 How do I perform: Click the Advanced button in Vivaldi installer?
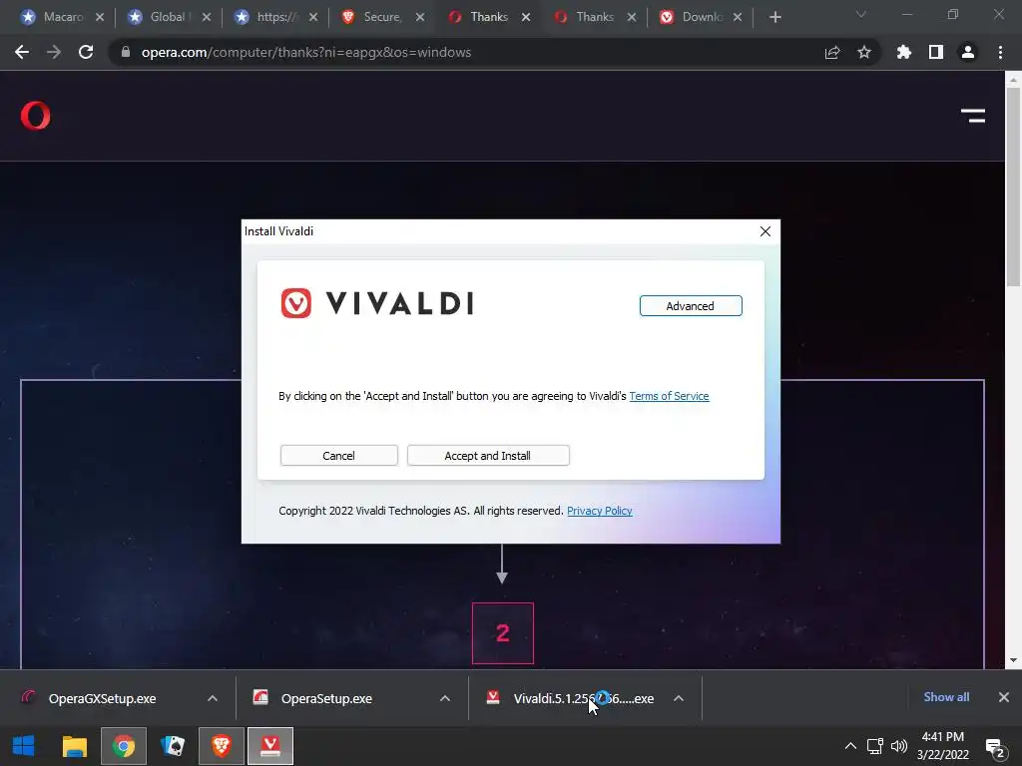pyautogui.click(x=691, y=306)
